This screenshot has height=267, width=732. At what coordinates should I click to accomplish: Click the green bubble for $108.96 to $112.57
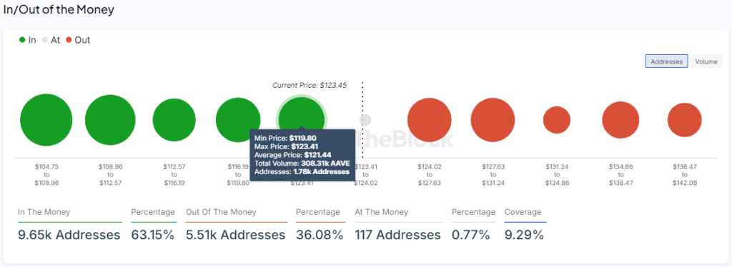click(110, 120)
